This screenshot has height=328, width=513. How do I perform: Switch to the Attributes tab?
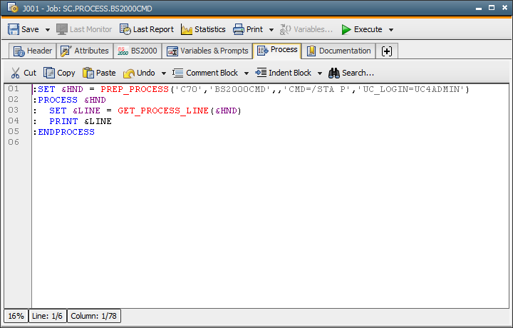(85, 51)
